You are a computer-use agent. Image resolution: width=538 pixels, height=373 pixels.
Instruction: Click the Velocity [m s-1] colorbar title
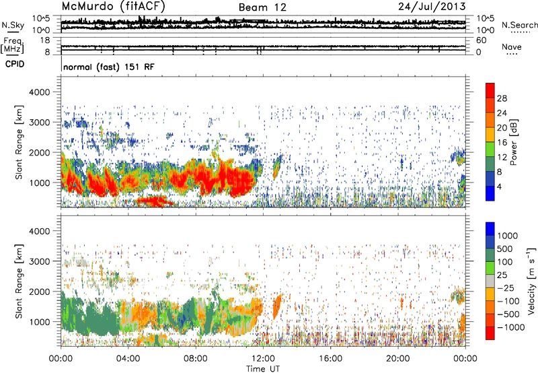[531, 281]
